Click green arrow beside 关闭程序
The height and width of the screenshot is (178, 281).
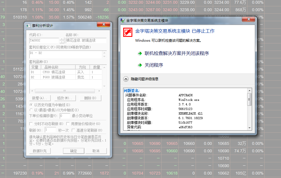click(x=140, y=65)
